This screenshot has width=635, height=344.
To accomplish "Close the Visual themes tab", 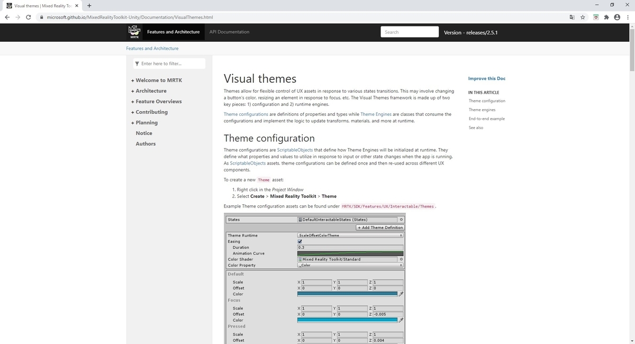I will click(76, 6).
